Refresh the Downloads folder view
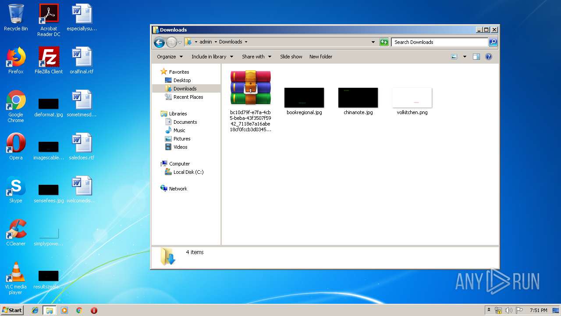Viewport: 561px width, 316px height. 384,42
